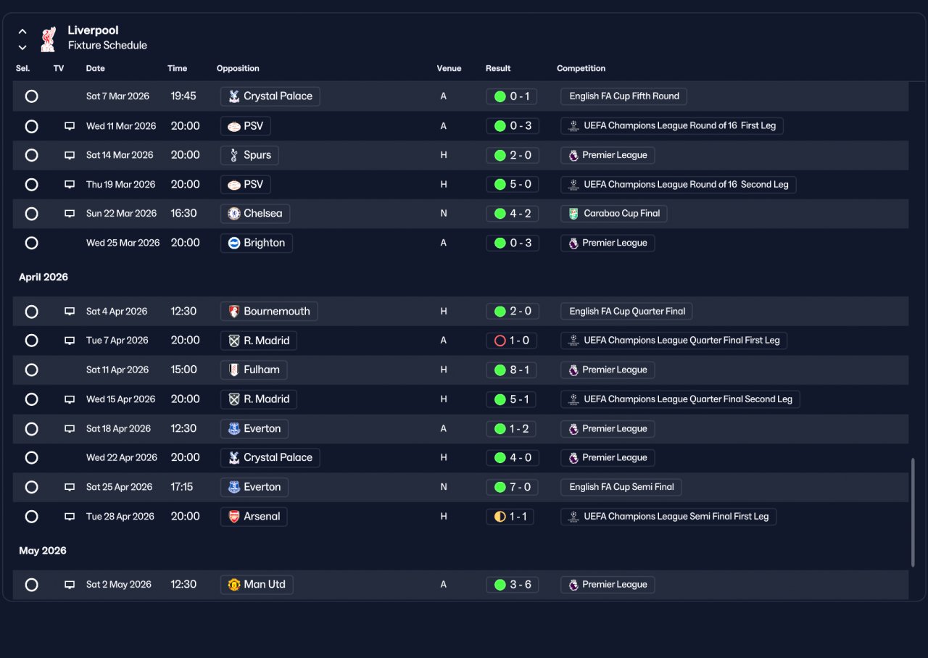Click the Competition column header
Viewport: 928px width, 658px height.
tap(581, 69)
